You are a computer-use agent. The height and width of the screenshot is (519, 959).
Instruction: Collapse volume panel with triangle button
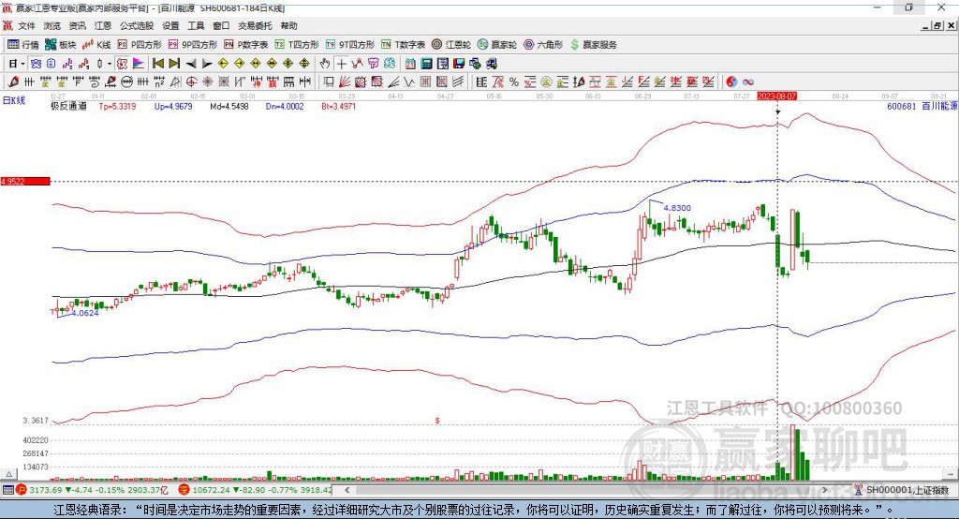pos(8,474)
